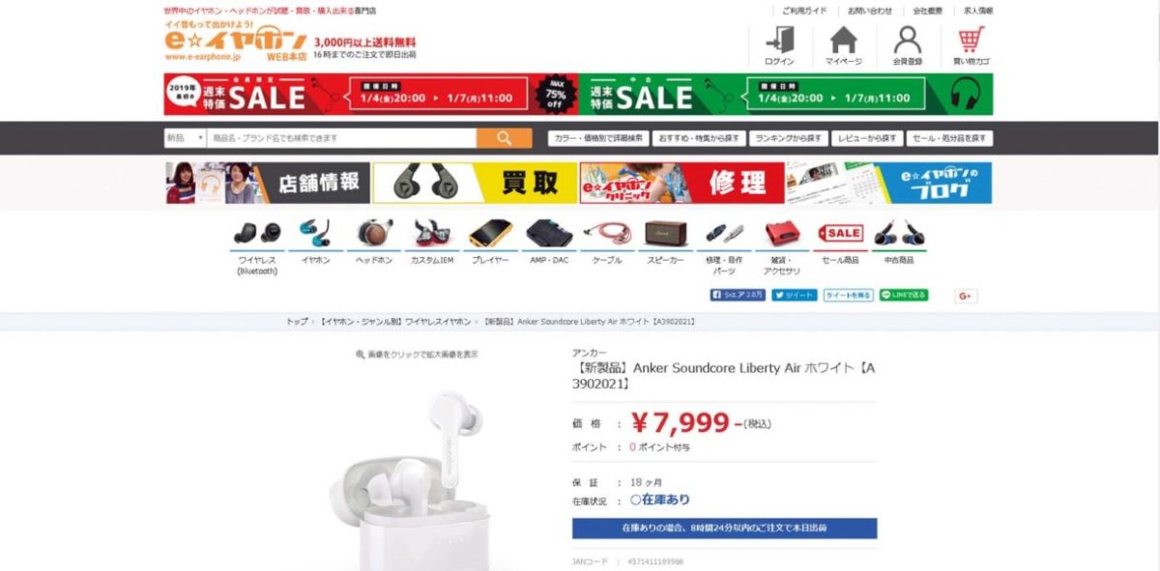The height and width of the screenshot is (571, 1160).
Task: Click the Google Plus share button
Action: [x=966, y=297]
